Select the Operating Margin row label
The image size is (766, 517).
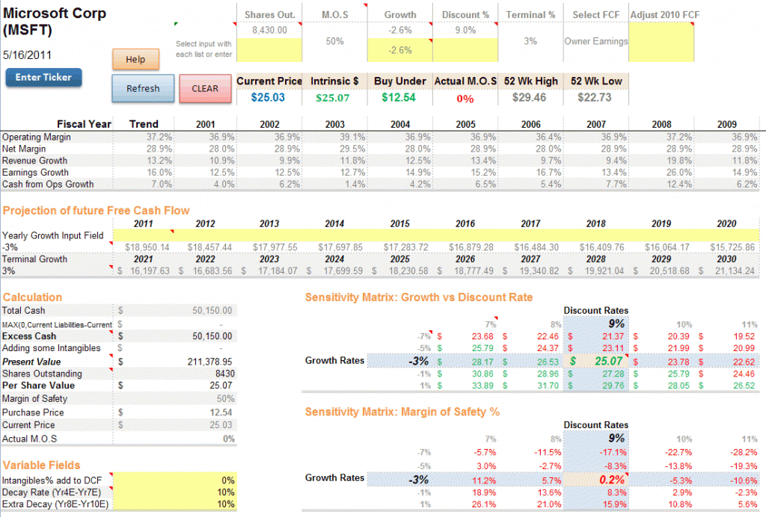(37, 137)
